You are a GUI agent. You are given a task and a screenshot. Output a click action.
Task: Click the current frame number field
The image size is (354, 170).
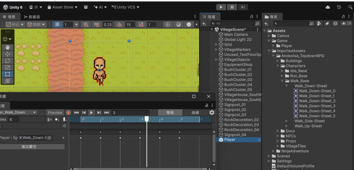click(x=130, y=113)
